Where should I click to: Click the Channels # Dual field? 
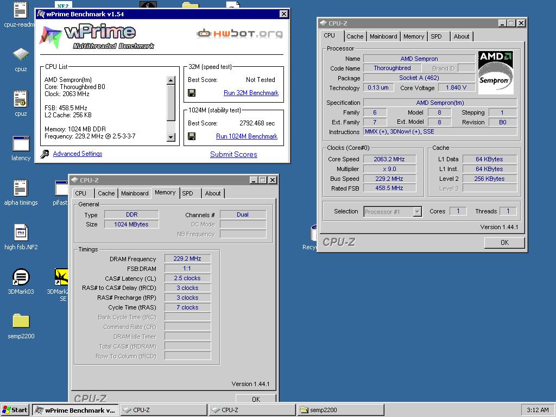pos(243,214)
